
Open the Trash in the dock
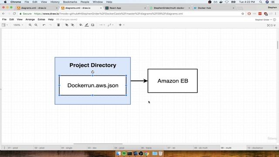pos(160,154)
